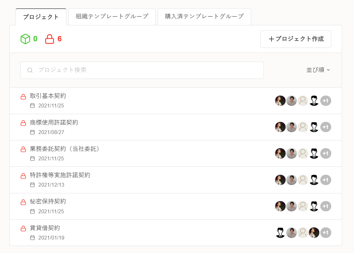Select the プロジェクト tab
This screenshot has height=253, width=354.
(41, 17)
